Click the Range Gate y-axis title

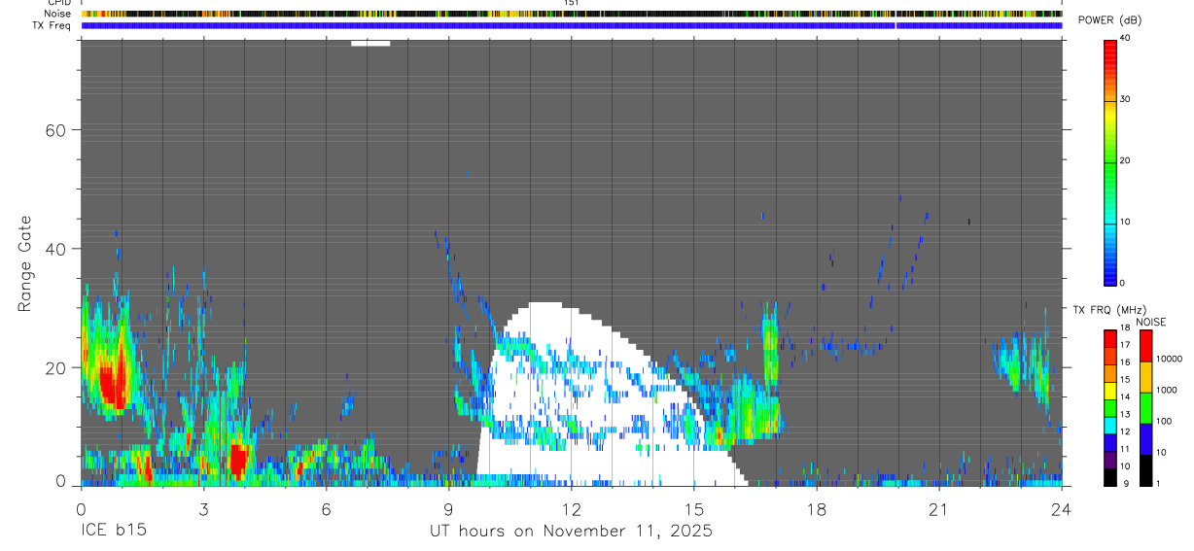[23, 263]
